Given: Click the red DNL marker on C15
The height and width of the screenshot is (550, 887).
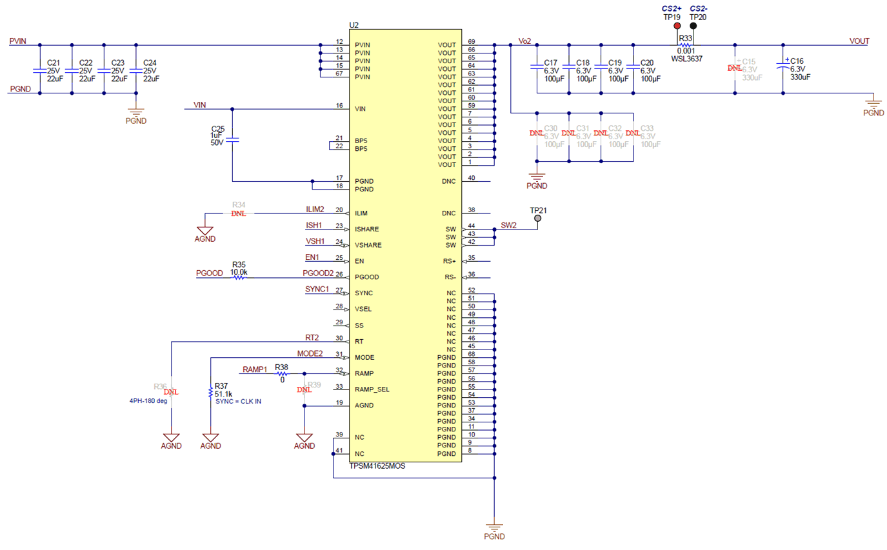Looking at the screenshot, I should click(x=735, y=66).
